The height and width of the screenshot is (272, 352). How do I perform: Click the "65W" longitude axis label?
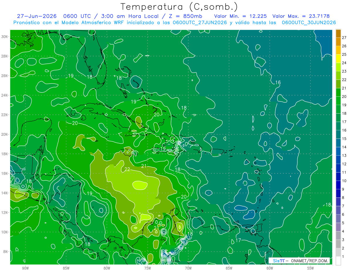pyautogui.click(x=229, y=268)
